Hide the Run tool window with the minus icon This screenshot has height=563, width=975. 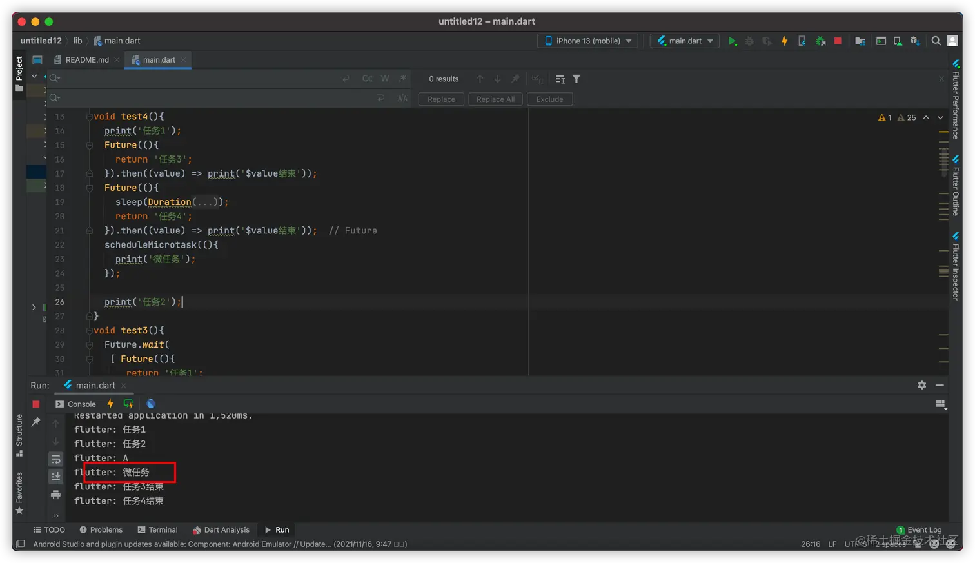pyautogui.click(x=940, y=385)
